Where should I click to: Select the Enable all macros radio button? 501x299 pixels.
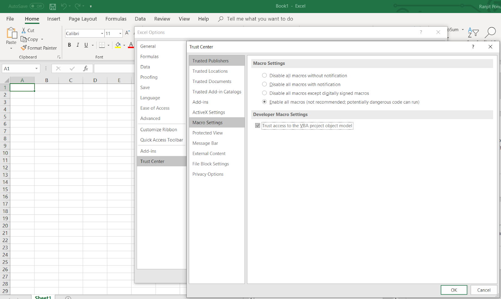[264, 101]
